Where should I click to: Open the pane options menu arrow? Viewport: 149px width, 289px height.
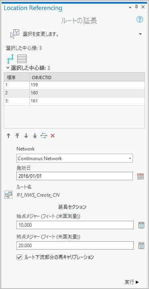tap(130, 8)
